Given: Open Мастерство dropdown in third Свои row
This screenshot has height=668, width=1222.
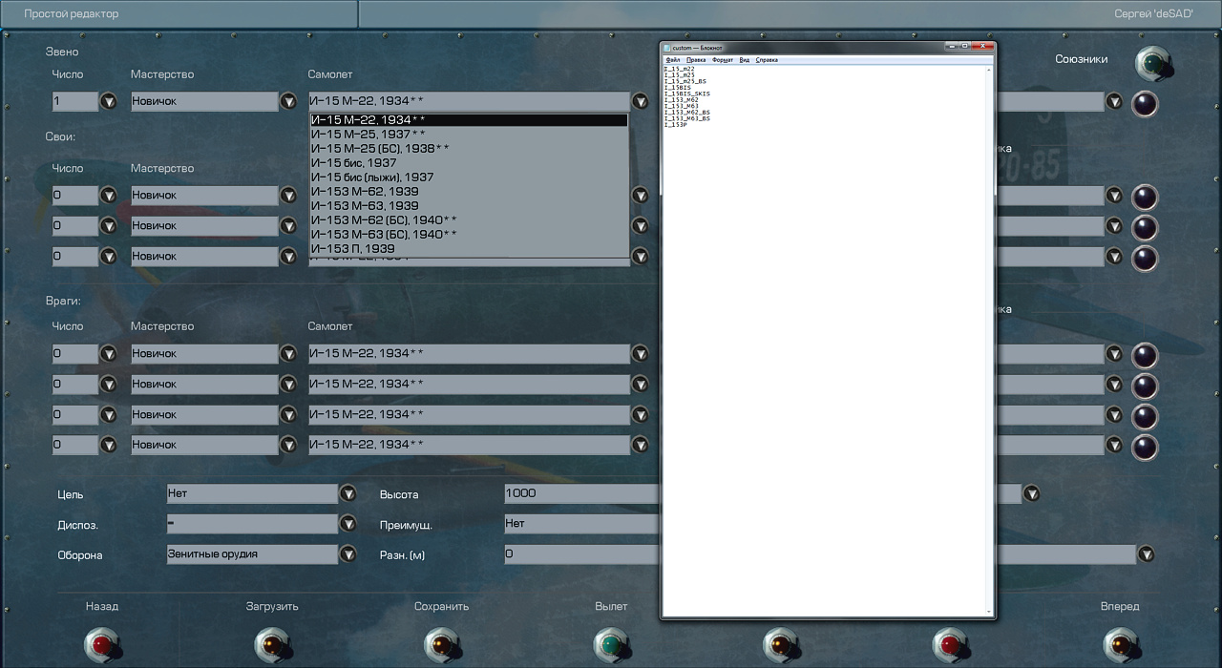Looking at the screenshot, I should [288, 256].
